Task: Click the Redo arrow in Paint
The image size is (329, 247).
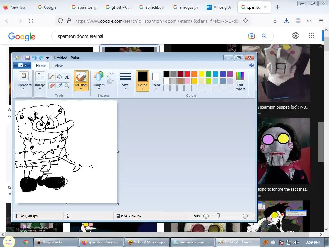Action: 41,58
